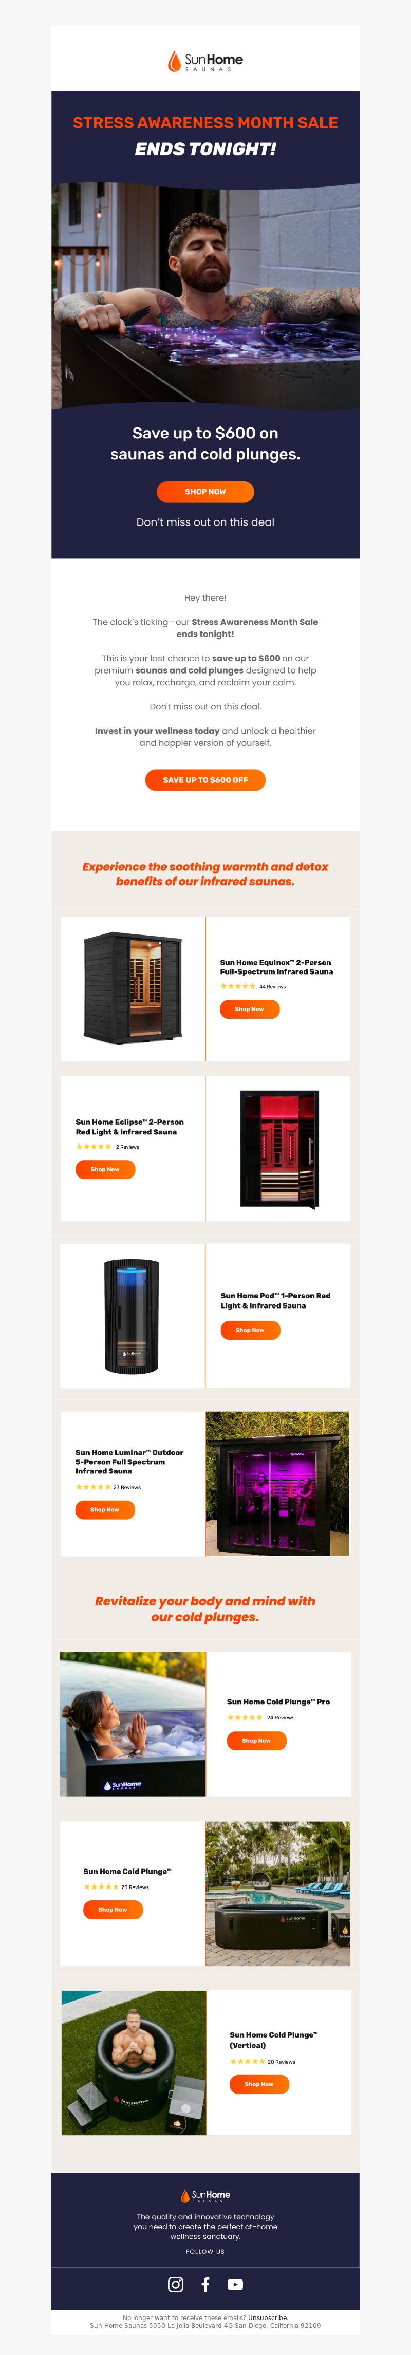Viewport: 411px width, 2355px height.
Task: Click the man in cold plunge hero image
Action: [x=206, y=295]
